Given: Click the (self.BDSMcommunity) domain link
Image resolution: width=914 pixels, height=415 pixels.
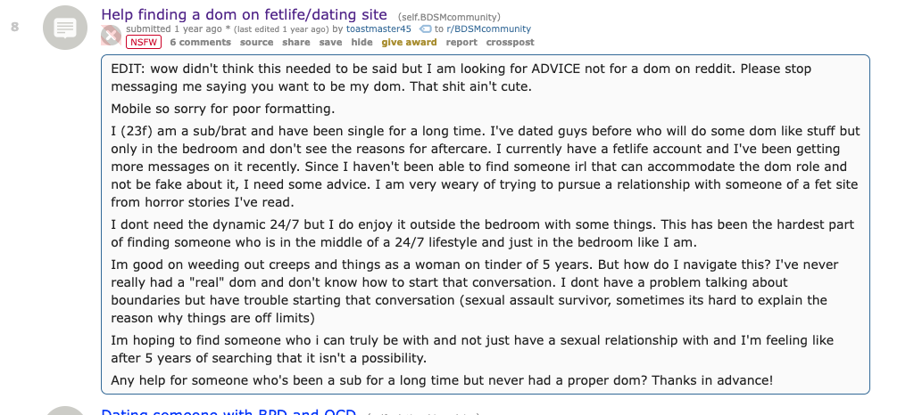Looking at the screenshot, I should [449, 16].
